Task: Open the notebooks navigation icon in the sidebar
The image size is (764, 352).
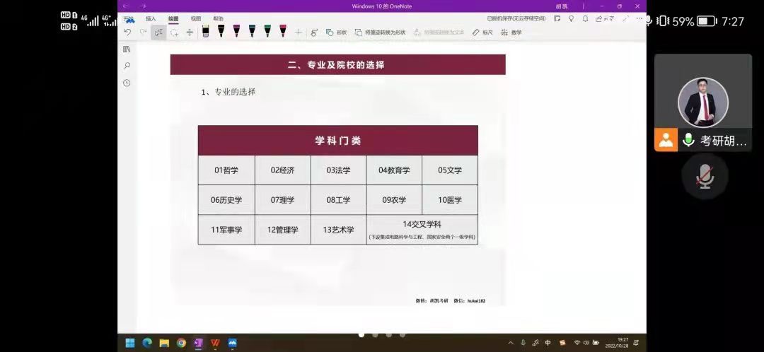Action: [x=127, y=49]
